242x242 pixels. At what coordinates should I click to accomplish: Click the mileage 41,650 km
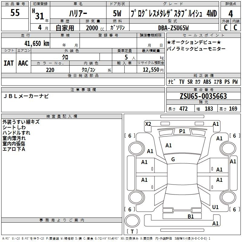click(x=37, y=44)
